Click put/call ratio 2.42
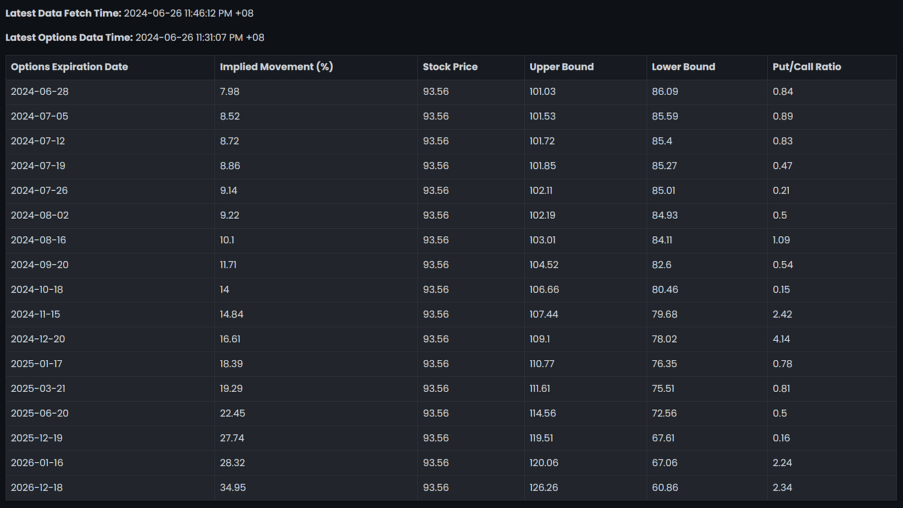903x508 pixels. pos(782,314)
